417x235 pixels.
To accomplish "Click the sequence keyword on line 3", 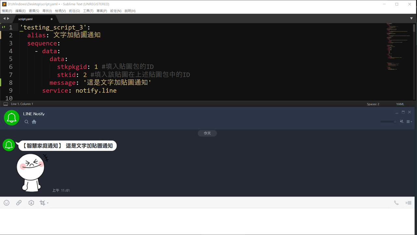I will [x=42, y=43].
